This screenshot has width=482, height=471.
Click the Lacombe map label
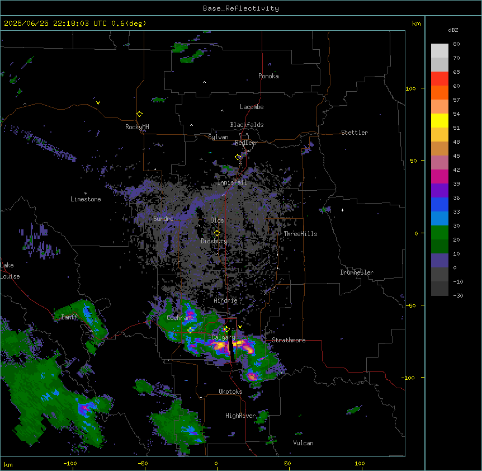(x=252, y=107)
